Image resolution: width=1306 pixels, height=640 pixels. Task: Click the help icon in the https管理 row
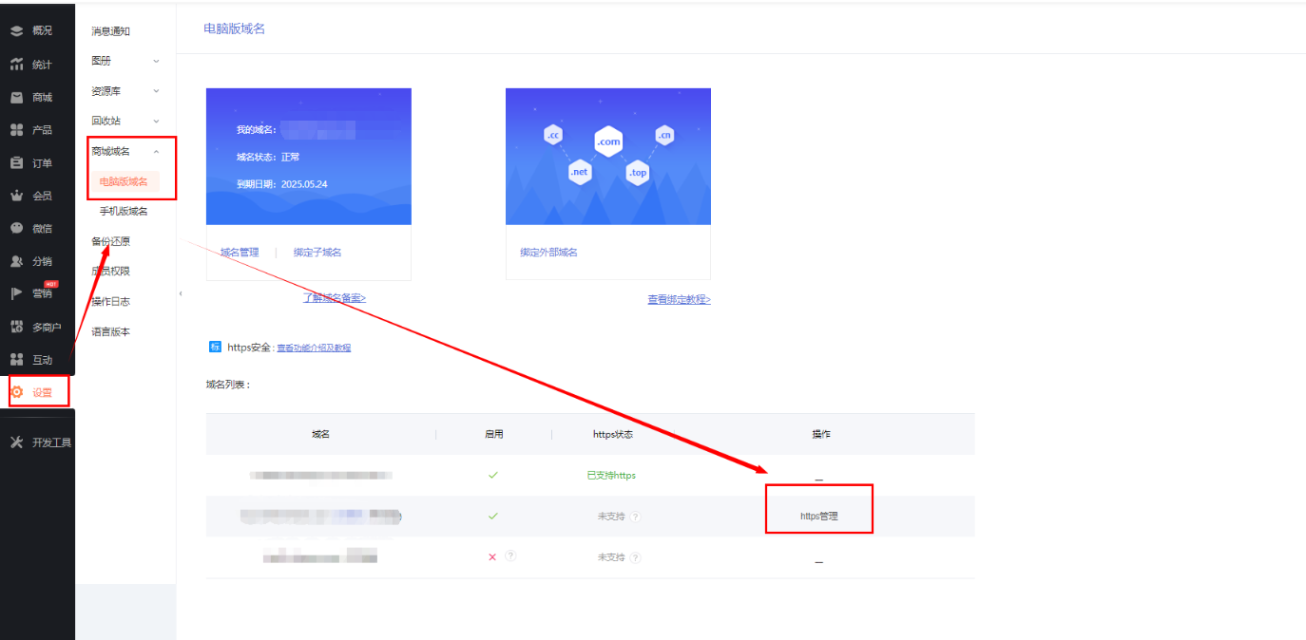click(636, 517)
